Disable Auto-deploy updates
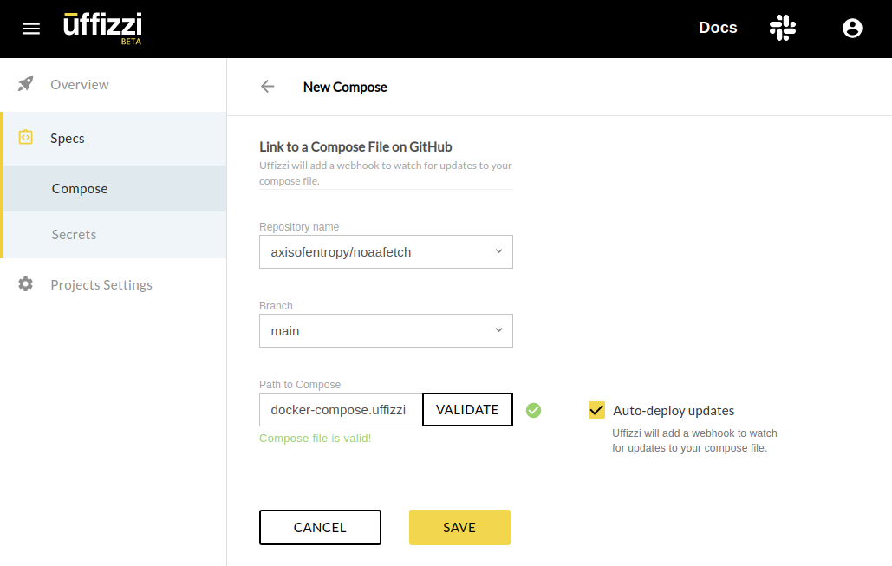 pos(596,409)
